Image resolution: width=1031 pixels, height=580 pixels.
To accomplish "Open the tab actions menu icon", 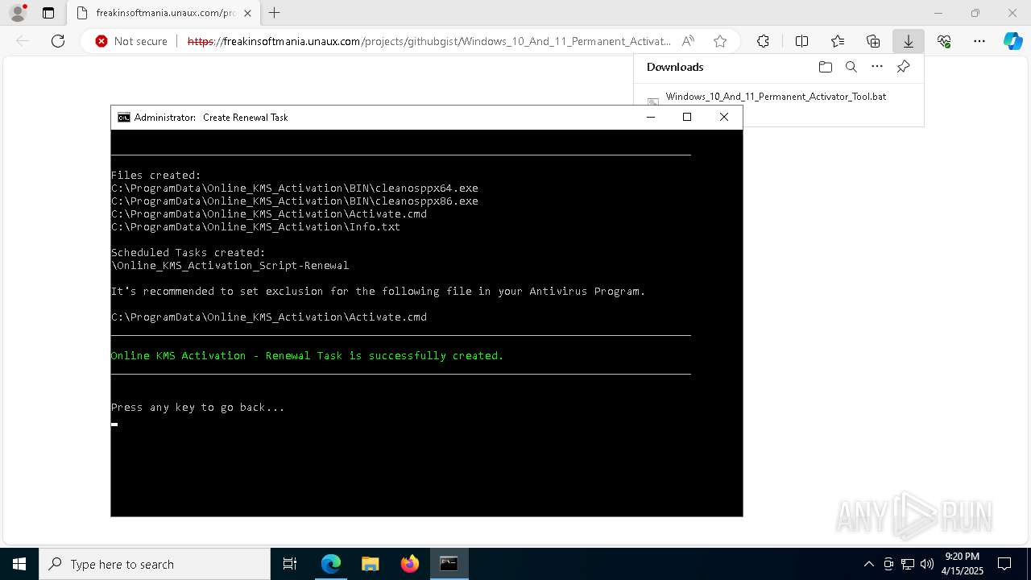I will click(x=48, y=13).
